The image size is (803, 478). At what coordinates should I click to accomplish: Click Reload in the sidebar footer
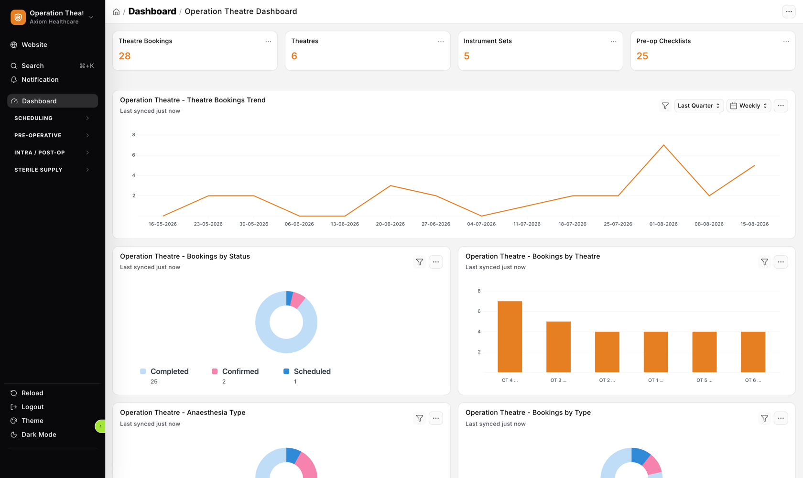point(53,393)
